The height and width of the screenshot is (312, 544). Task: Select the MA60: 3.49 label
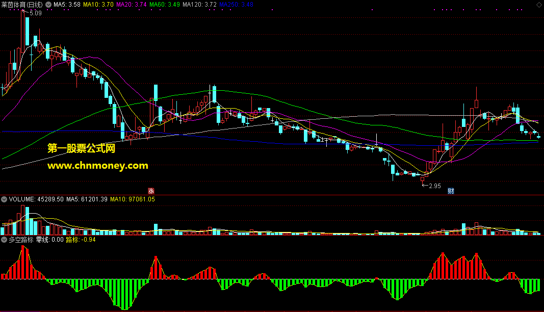165,5
